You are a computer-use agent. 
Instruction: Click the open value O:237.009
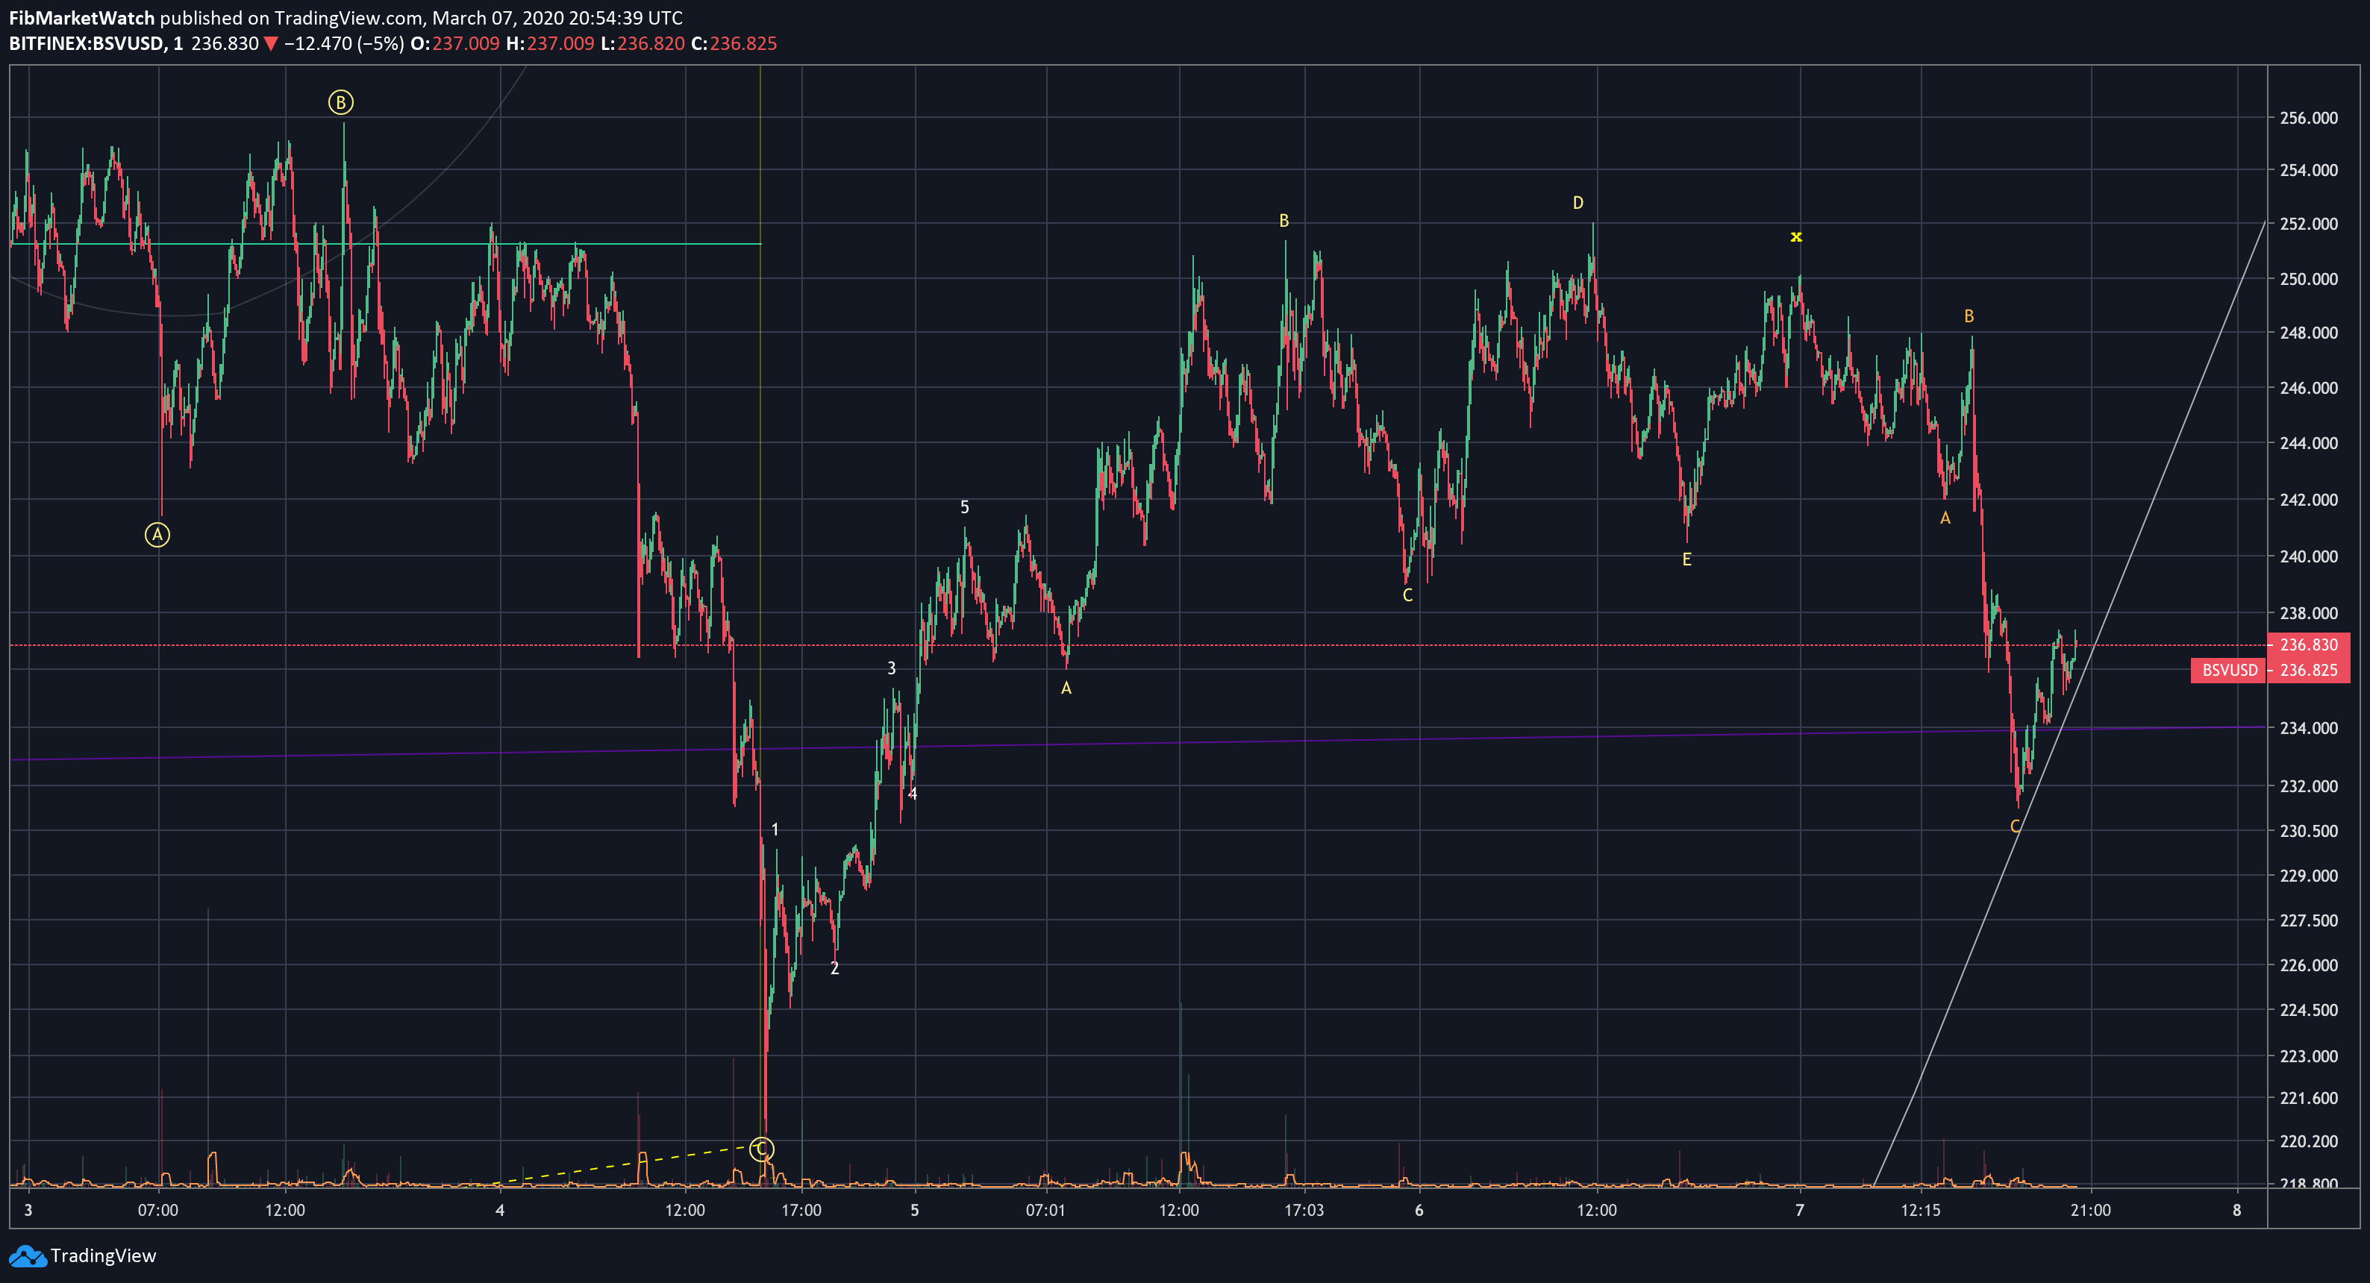(454, 43)
